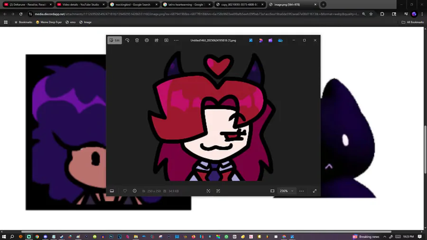Viewport: 427px width, 240px height.
Task: Open browser extensions menu
Action: click(382, 14)
